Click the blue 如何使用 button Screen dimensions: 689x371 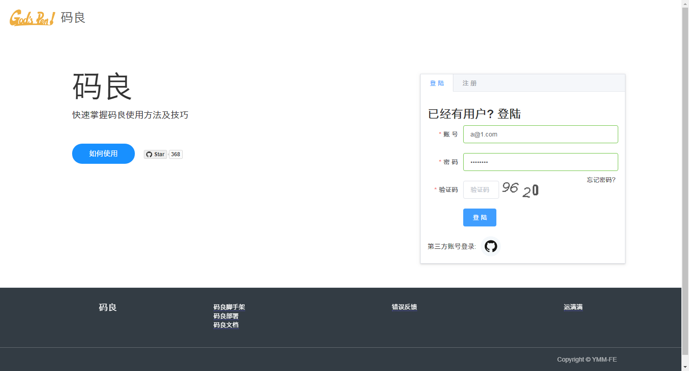103,154
